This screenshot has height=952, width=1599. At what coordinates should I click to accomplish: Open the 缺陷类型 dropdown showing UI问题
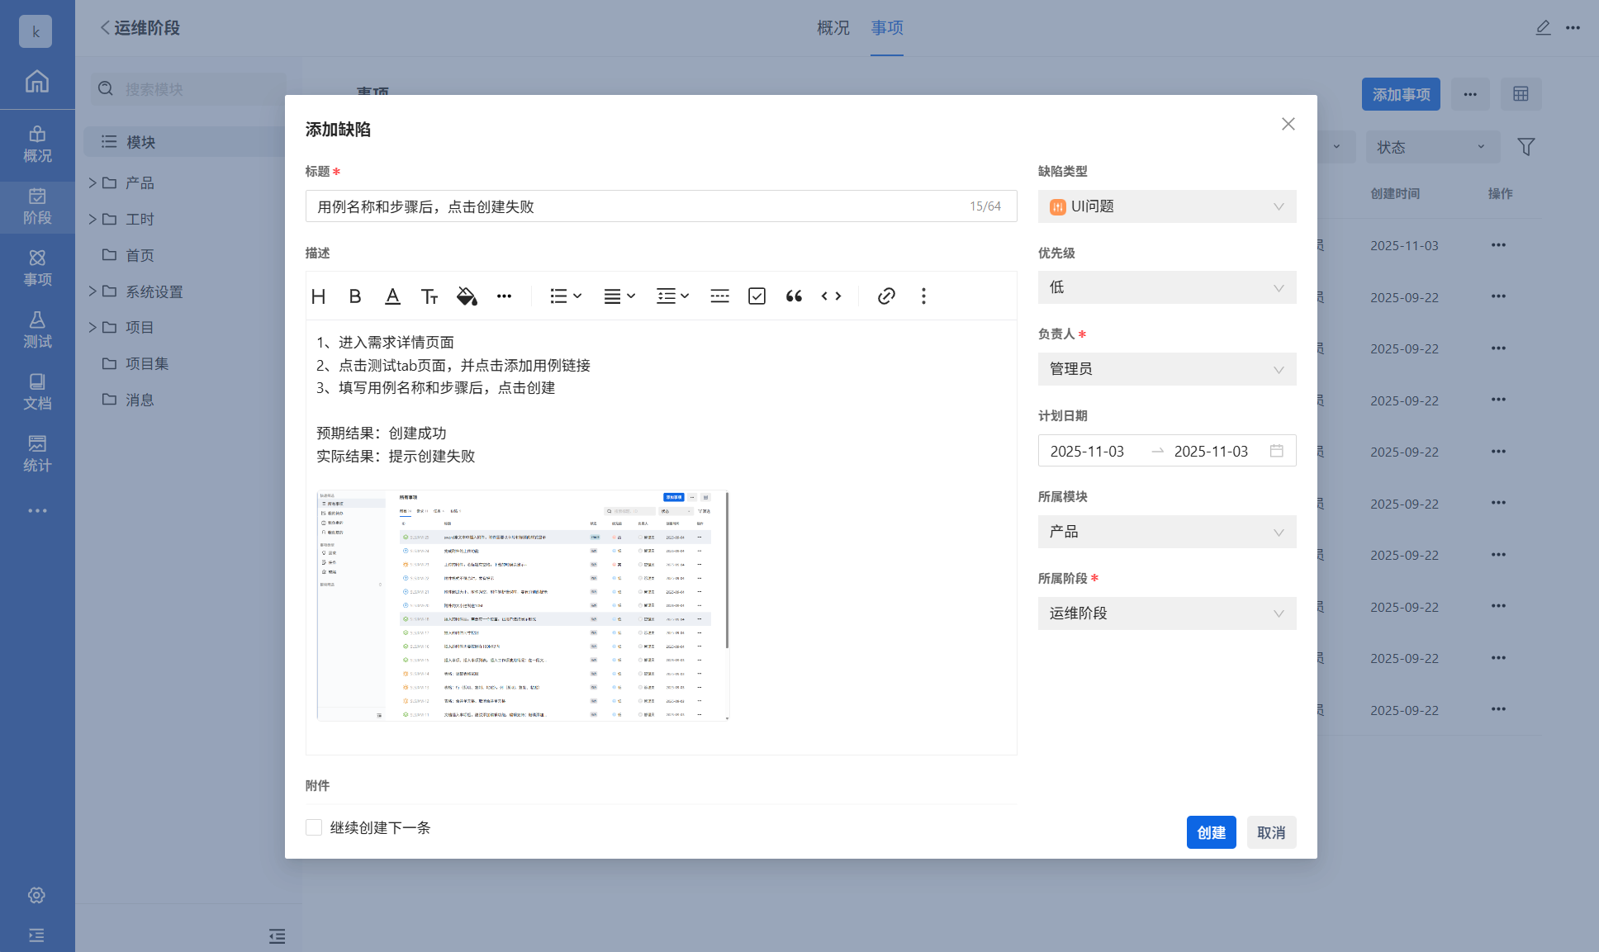[1166, 206]
